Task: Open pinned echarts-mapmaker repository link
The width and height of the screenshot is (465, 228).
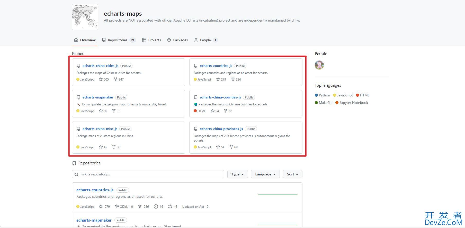Action: point(98,97)
